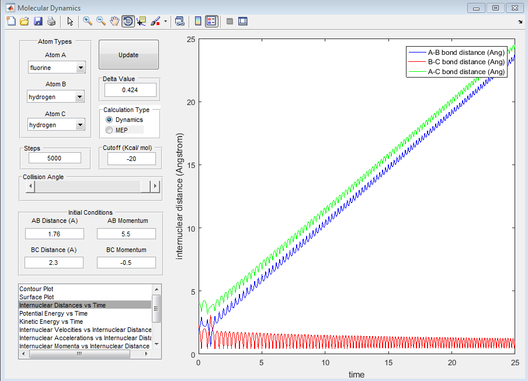This screenshot has width=528, height=381.
Task: Open file with the folder icon
Action: (25, 22)
